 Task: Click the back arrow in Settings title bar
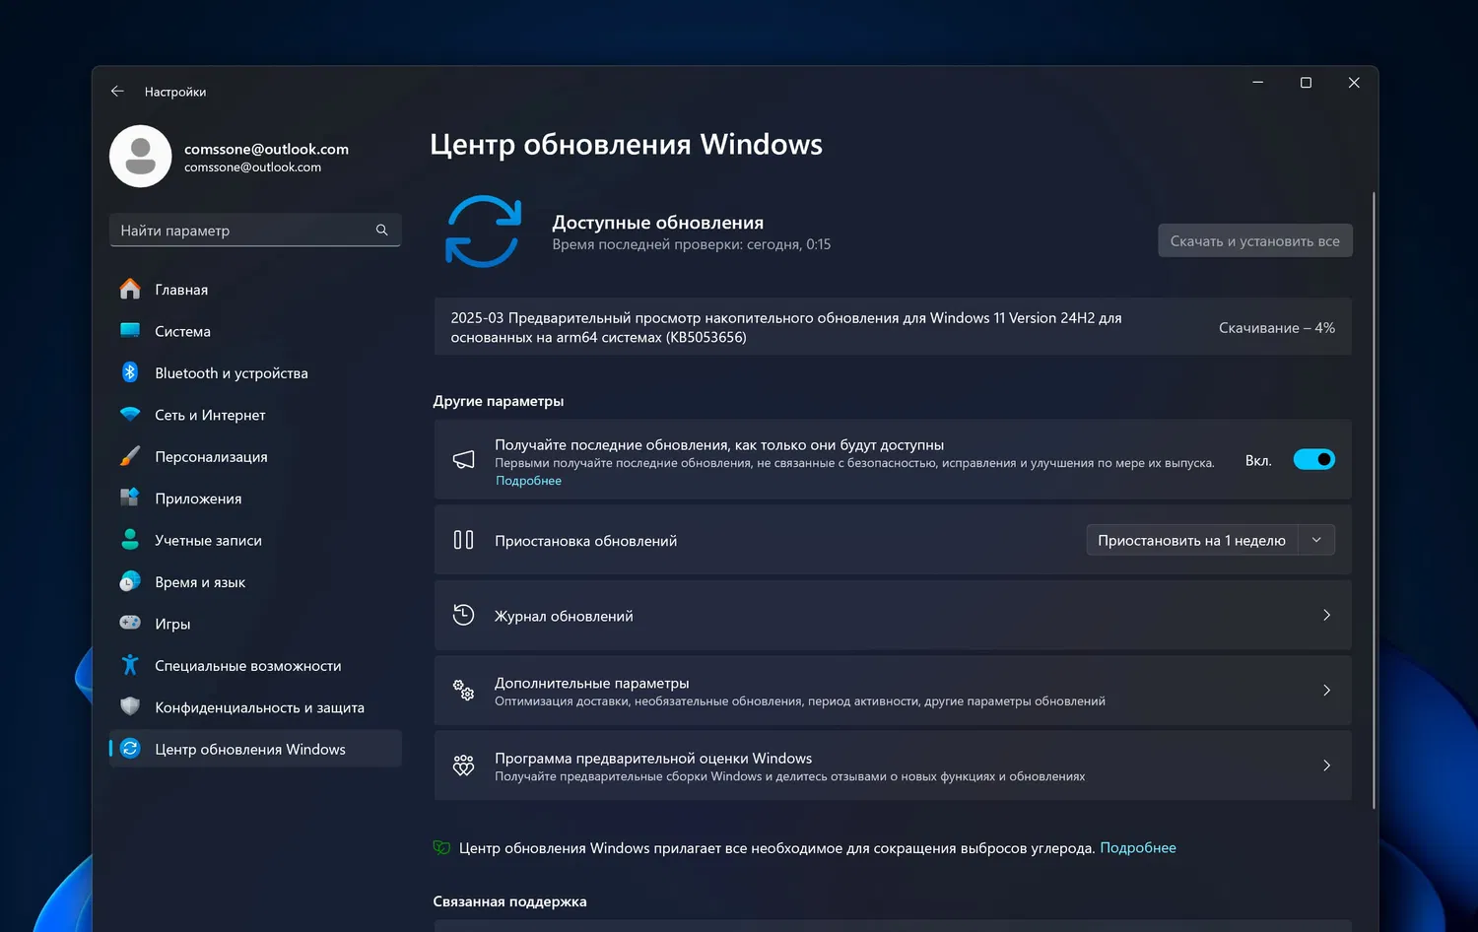pyautogui.click(x=117, y=92)
